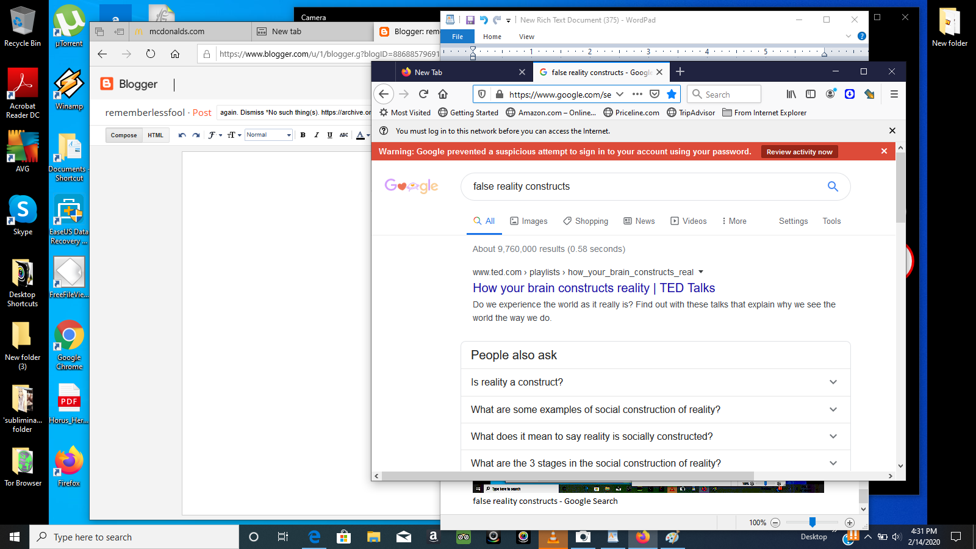976x549 pixels.
Task: Open Firefox page actions (three dots)
Action: click(637, 94)
